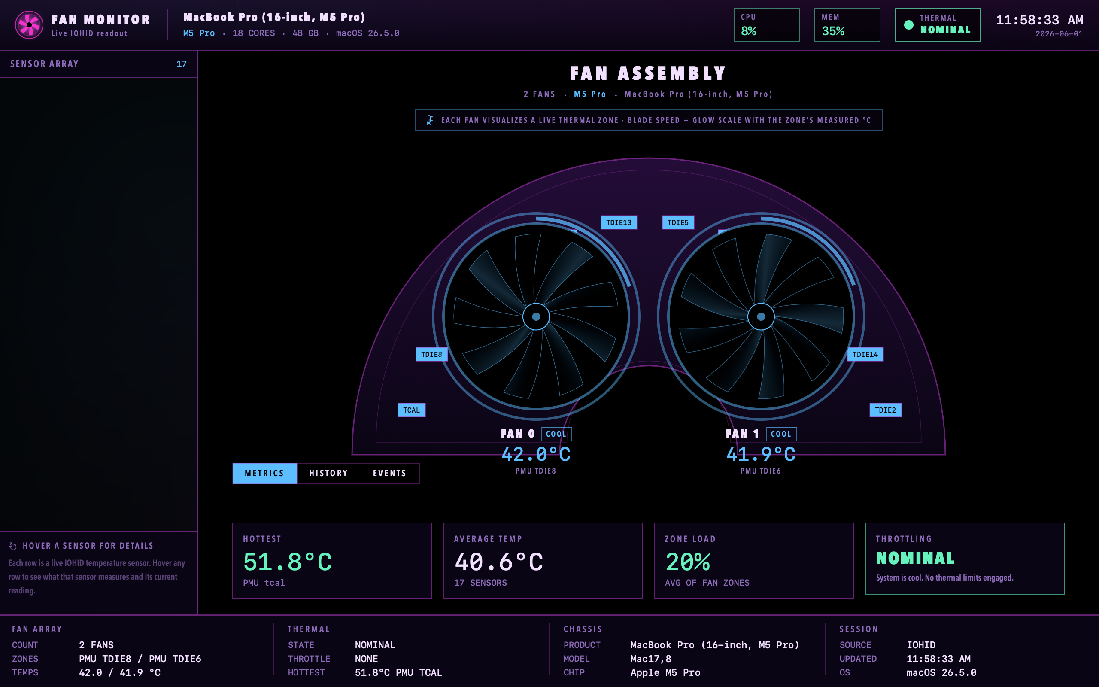
Task: Click the Apple M5 Pro chip value
Action: pos(665,672)
